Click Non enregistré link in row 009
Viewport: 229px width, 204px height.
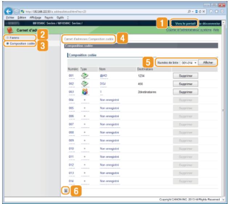109,140
